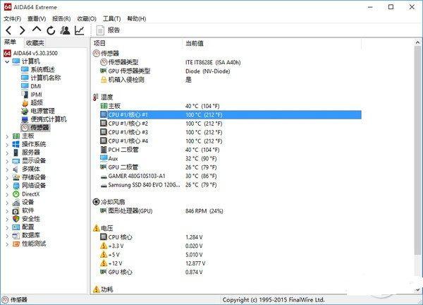The height and width of the screenshot is (305, 423).
Task: Switch to the 收藏夹 tab
Action: click(35, 42)
